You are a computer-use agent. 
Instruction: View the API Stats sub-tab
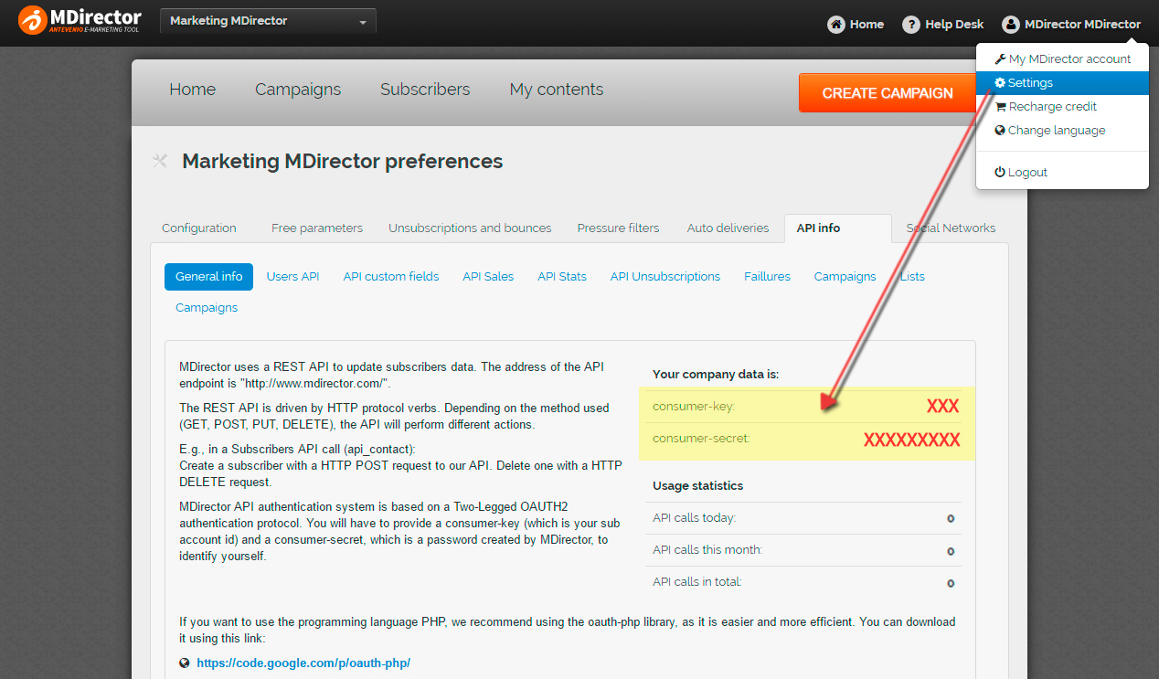(x=562, y=277)
